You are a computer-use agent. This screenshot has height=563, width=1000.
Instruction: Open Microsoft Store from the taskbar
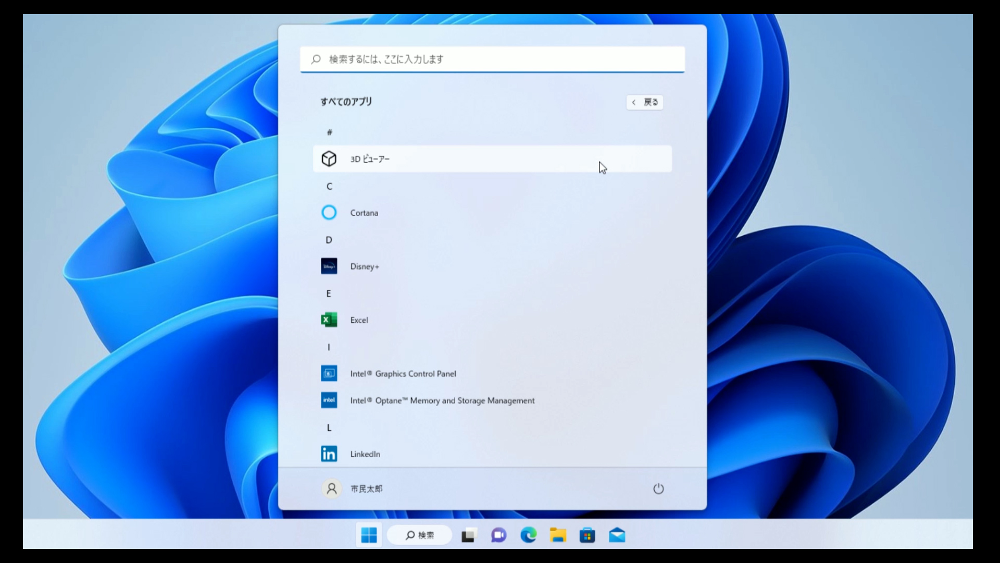coord(587,535)
